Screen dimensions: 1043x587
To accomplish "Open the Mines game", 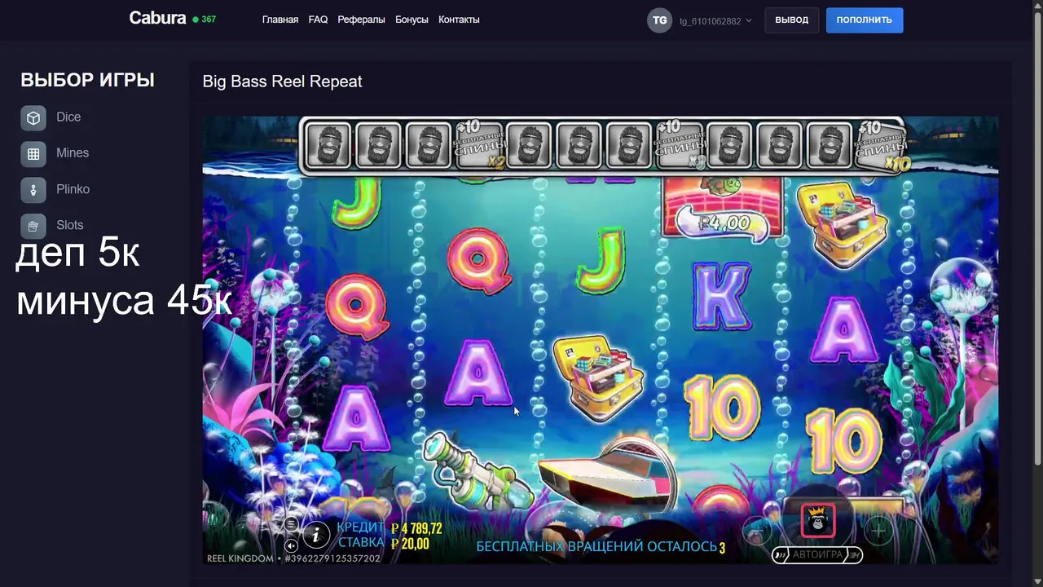I will pyautogui.click(x=55, y=153).
